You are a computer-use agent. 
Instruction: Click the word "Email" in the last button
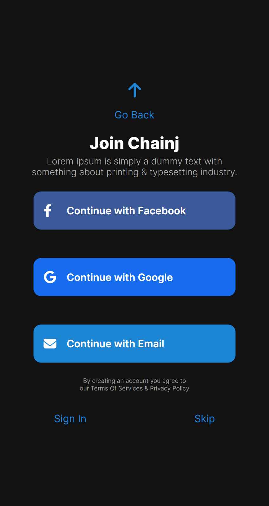(x=151, y=344)
